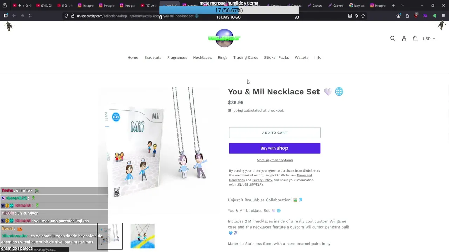The width and height of the screenshot is (449, 252).
Task: Open the browser extensions puzzle icon
Action: point(407,16)
